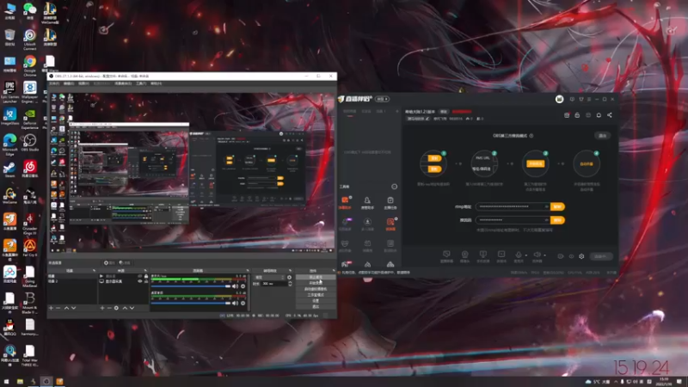
Task: Expand the microphone dropdown arrow in companion
Action: (x=525, y=255)
